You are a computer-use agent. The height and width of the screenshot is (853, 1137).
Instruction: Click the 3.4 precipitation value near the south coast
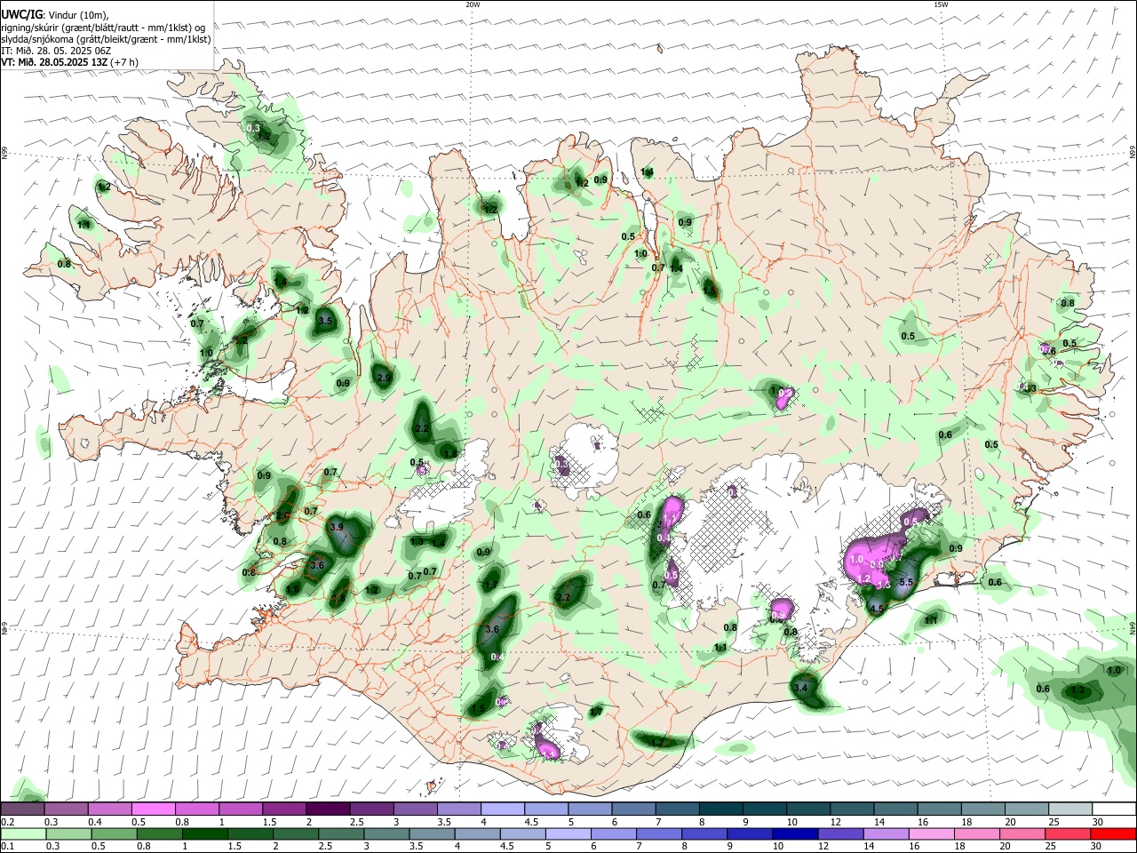click(800, 688)
